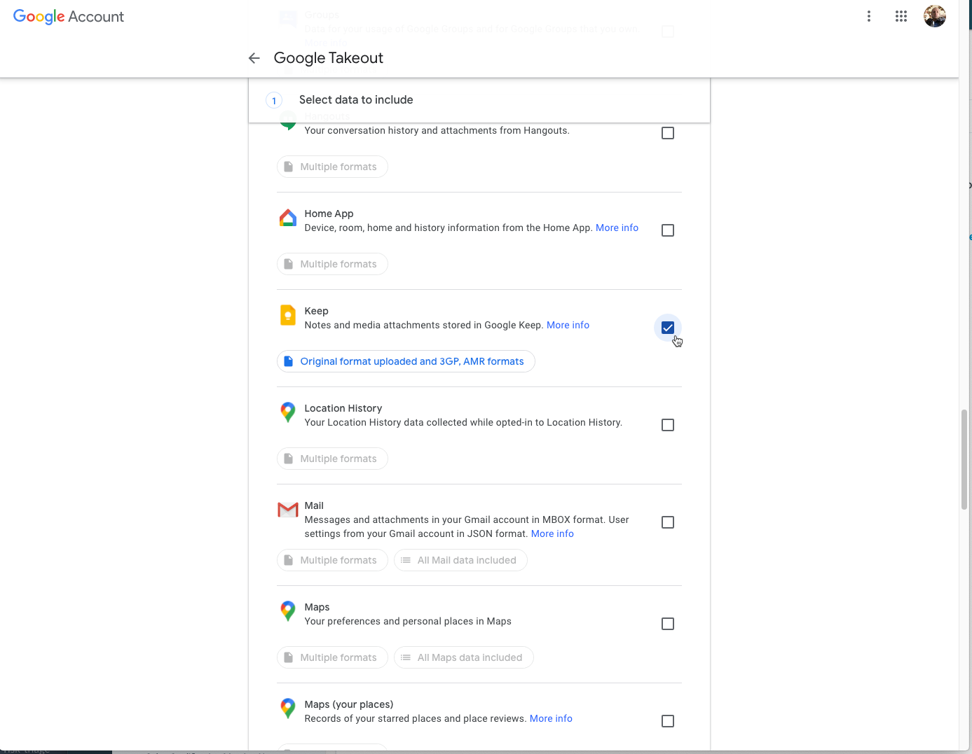Click the list icon in All Maps data included

(x=406, y=657)
